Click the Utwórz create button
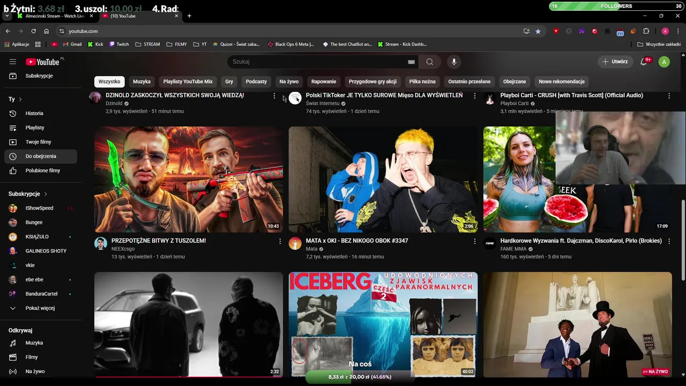686x386 pixels. tap(615, 62)
